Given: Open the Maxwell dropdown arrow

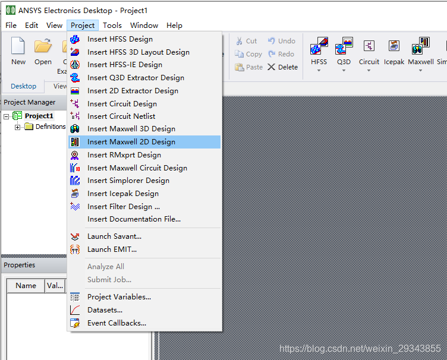Looking at the screenshot, I should click(420, 71).
